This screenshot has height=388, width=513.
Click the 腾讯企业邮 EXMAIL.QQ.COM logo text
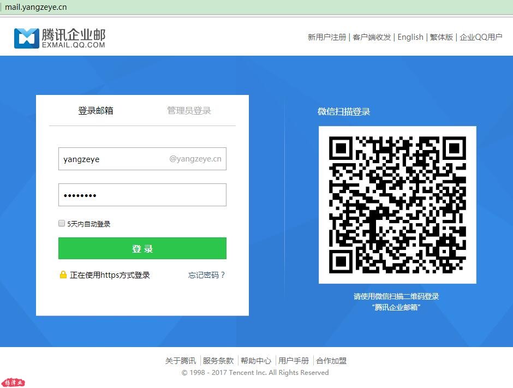pyautogui.click(x=74, y=38)
